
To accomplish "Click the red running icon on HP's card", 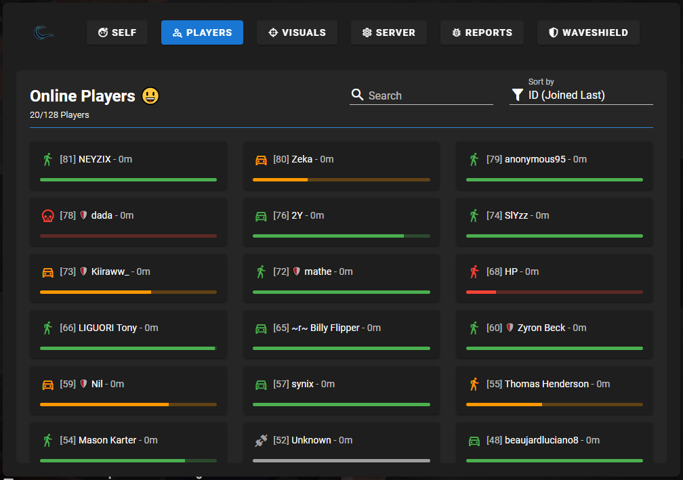I will pos(474,271).
